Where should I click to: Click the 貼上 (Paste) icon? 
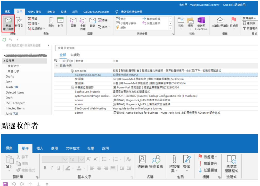pos(10,159)
